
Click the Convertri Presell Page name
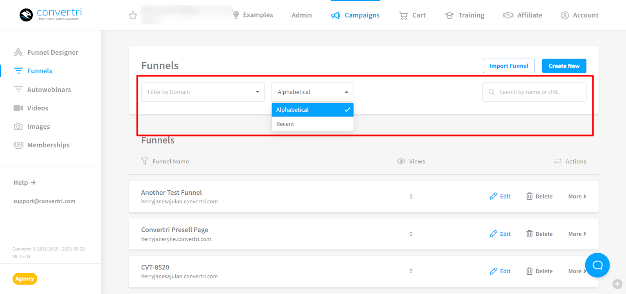pos(174,229)
